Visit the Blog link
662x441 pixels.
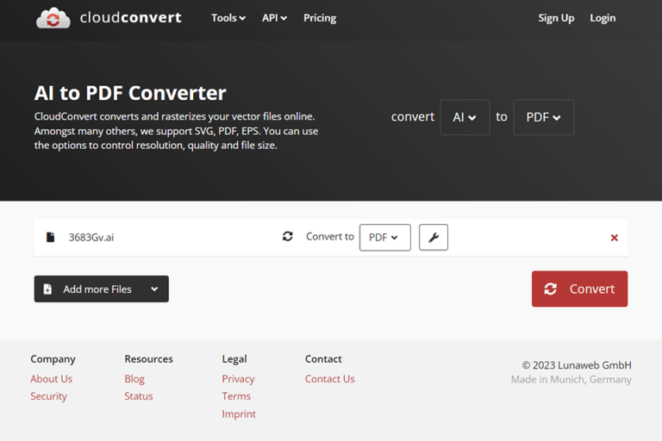(x=134, y=379)
